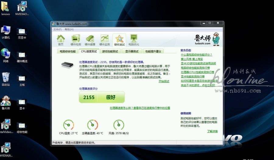The width and height of the screenshot is (274, 160).
Task: Click the 开始测试 start test link
Action: tap(164, 82)
